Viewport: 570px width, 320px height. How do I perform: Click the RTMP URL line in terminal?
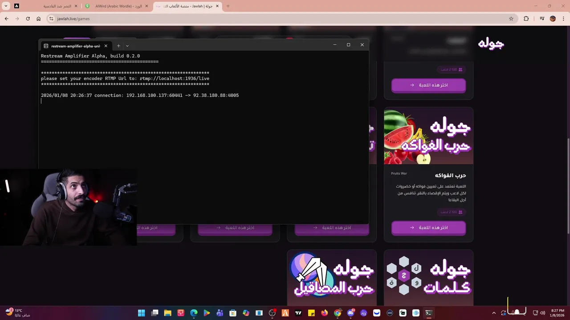click(x=125, y=78)
